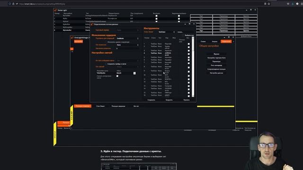Select 'Позиции закрытые' bottom tab
The image size is (303, 170).
118,106
